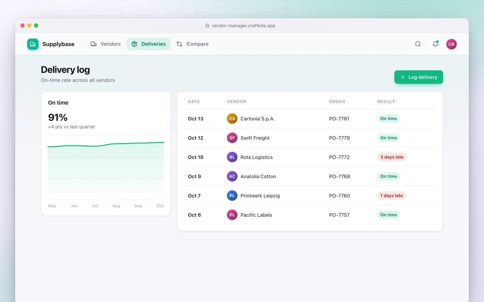Select order PO-7781
The image size is (484, 302).
coord(339,119)
